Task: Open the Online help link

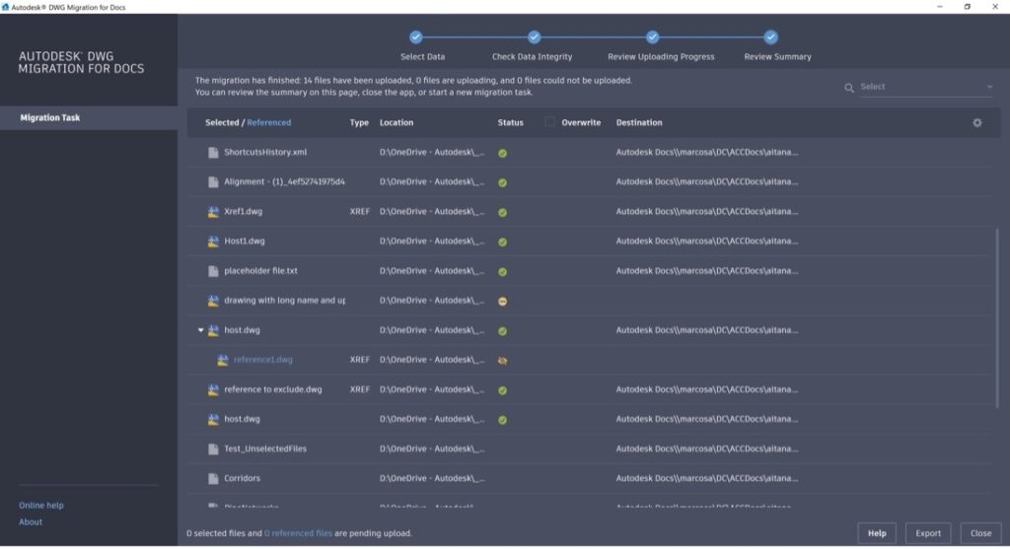Action: point(41,506)
